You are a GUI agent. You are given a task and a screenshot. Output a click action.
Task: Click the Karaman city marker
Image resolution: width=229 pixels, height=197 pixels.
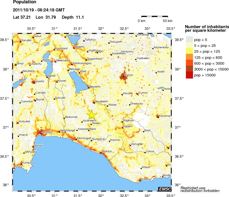point(158,117)
